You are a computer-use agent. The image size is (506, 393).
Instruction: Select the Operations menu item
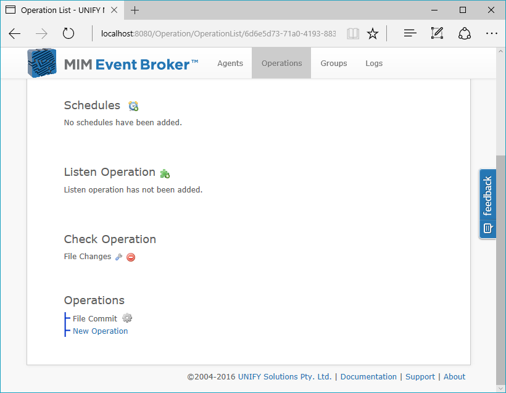tap(282, 64)
